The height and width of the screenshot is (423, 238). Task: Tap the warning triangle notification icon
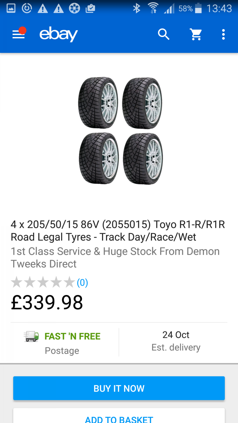click(43, 9)
